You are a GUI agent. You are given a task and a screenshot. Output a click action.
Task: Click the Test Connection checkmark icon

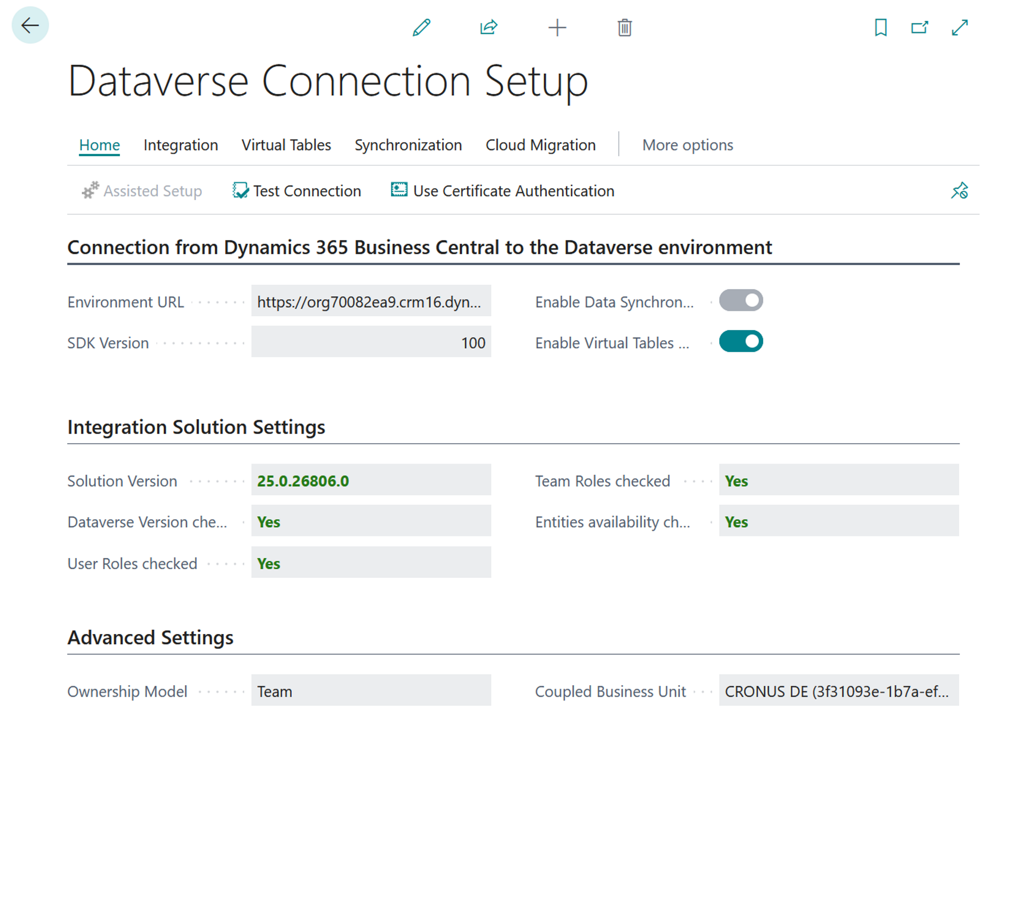click(240, 191)
